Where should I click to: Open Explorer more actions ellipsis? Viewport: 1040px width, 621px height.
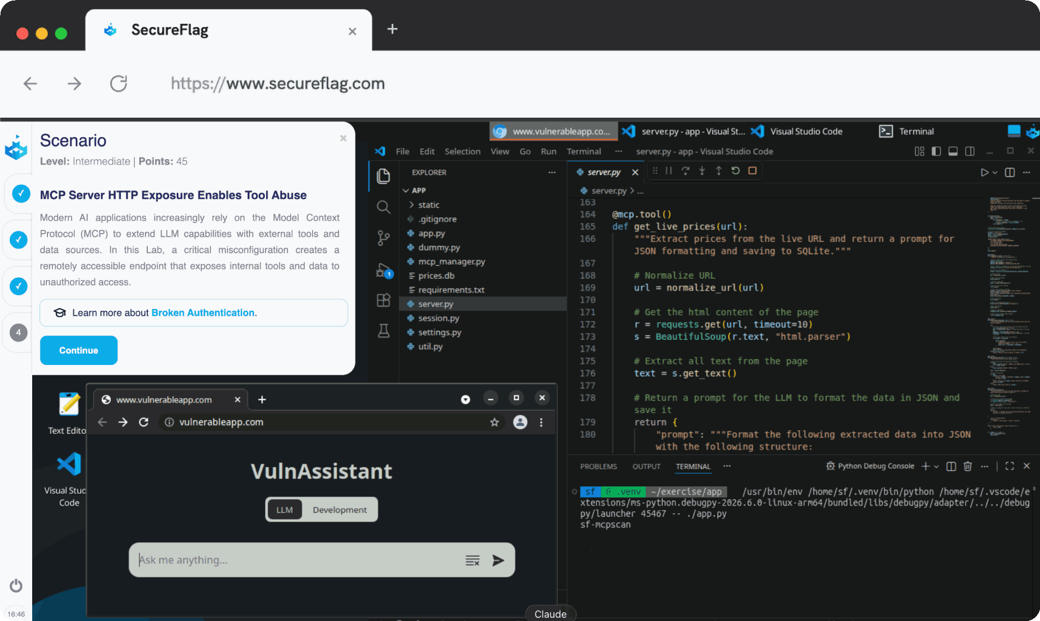tap(552, 172)
